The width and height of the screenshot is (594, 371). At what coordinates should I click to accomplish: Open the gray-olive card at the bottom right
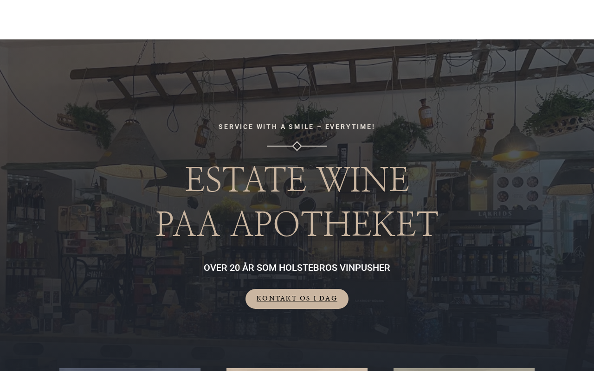pyautogui.click(x=464, y=370)
